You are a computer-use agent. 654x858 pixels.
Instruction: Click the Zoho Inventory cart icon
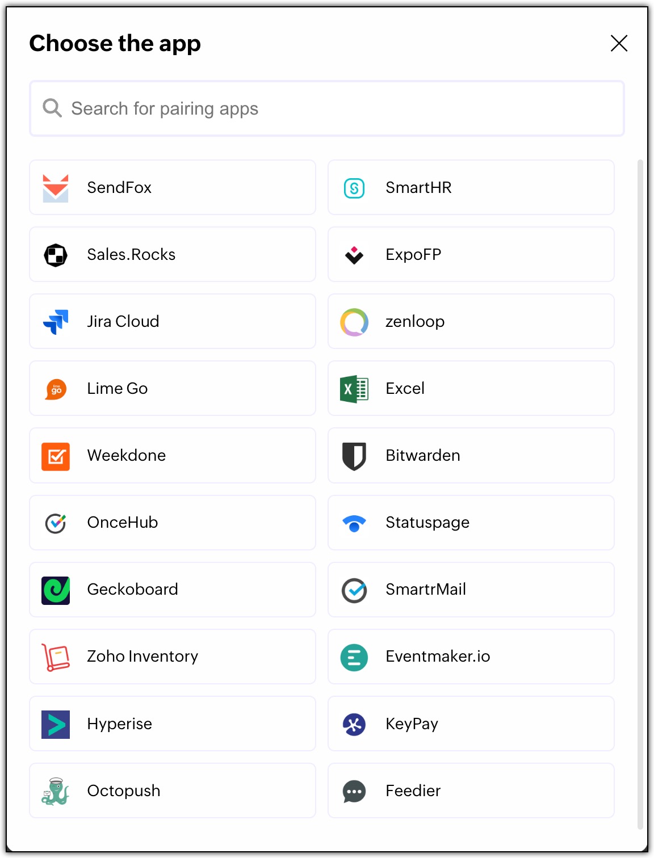(x=56, y=657)
